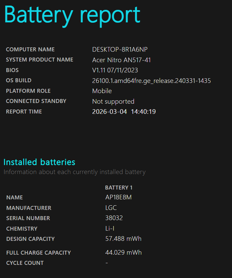Click the BATTERY 1 column header

(118, 188)
